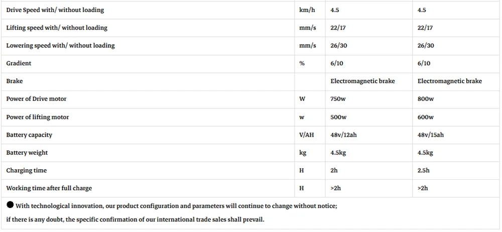Click the V/AH unit cell
The image size is (502, 232).
(307, 135)
